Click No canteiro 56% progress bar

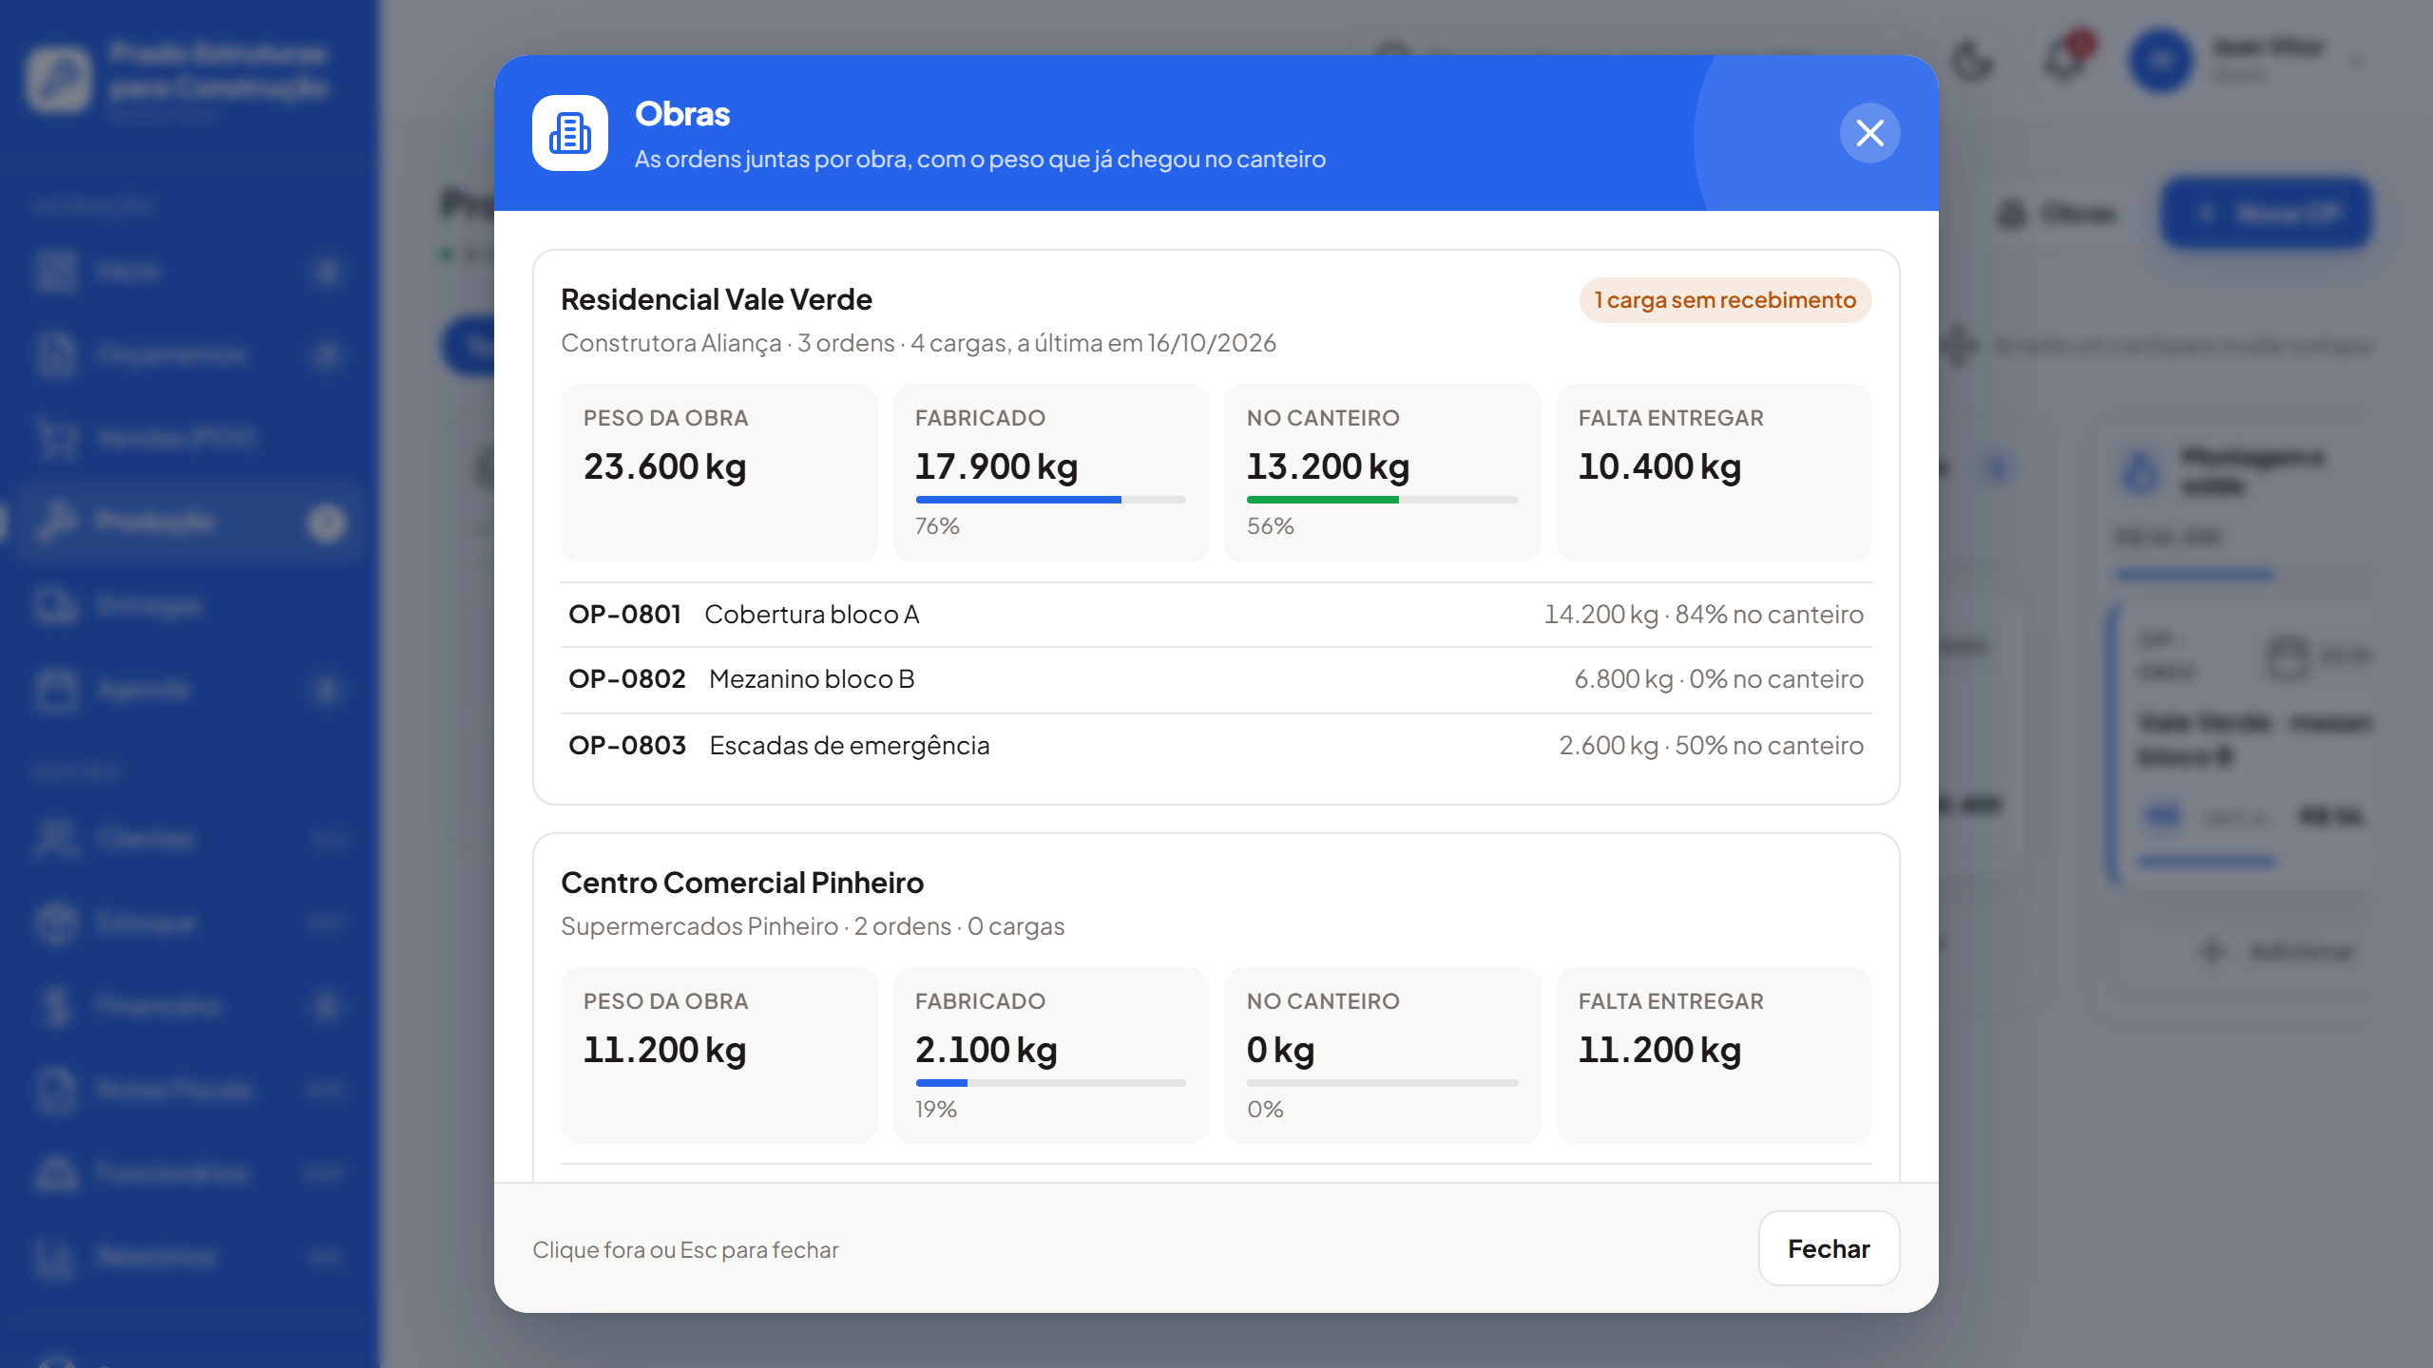pyautogui.click(x=1382, y=500)
